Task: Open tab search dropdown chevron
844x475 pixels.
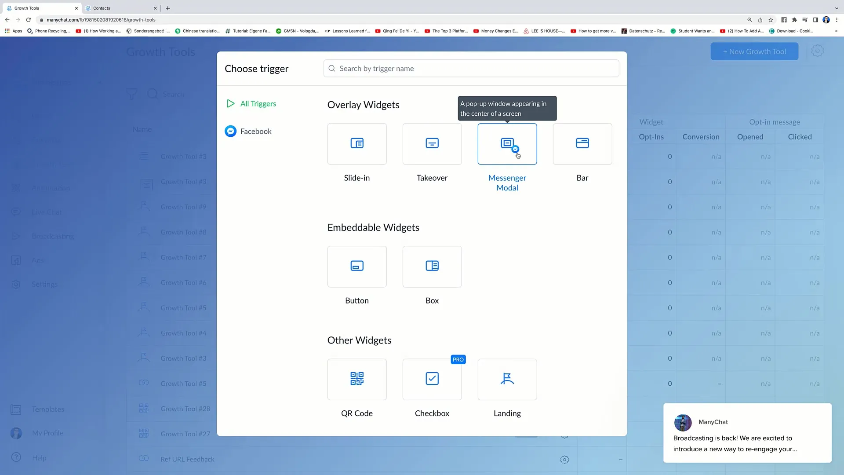Action: tap(837, 8)
